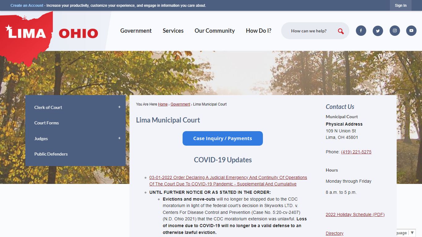
Task: Follow the Create an Account link
Action: [27, 6]
